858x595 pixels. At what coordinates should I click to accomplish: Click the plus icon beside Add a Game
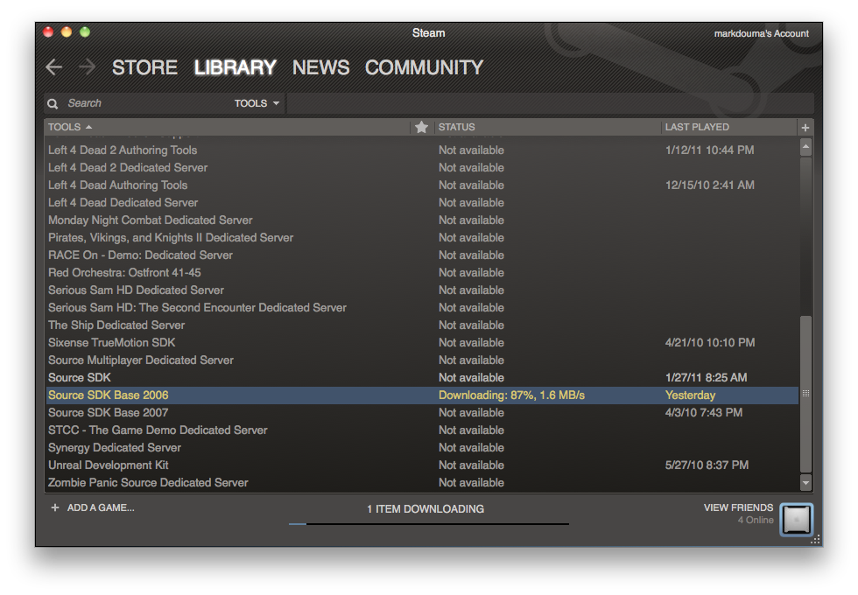54,507
